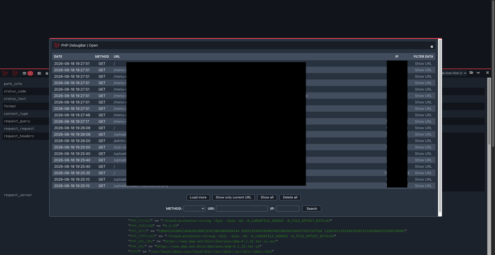Image resolution: width=495 pixels, height=255 pixels.
Task: Click the dialog's vertical scrollbar
Action: tap(440, 126)
